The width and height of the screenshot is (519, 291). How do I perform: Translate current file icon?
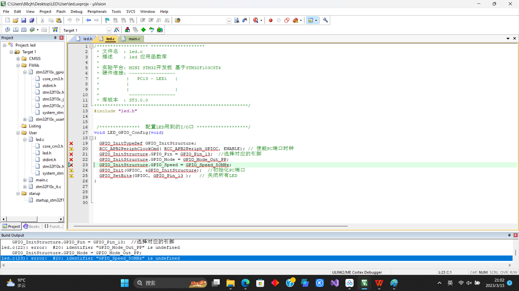8,30
